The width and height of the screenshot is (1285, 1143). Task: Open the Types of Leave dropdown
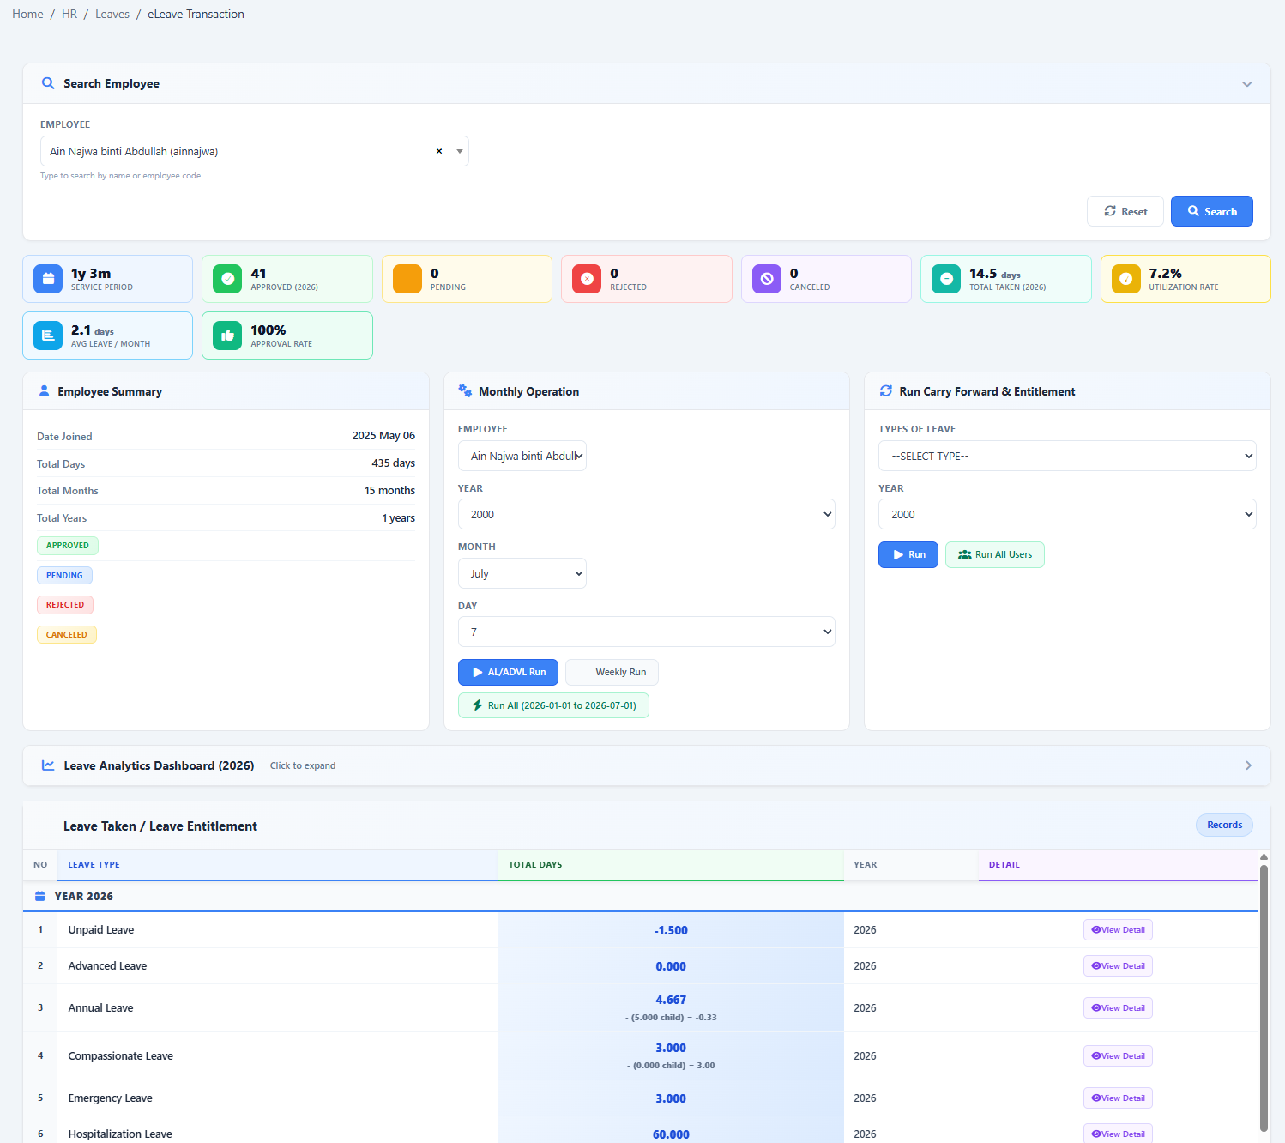tap(1067, 456)
